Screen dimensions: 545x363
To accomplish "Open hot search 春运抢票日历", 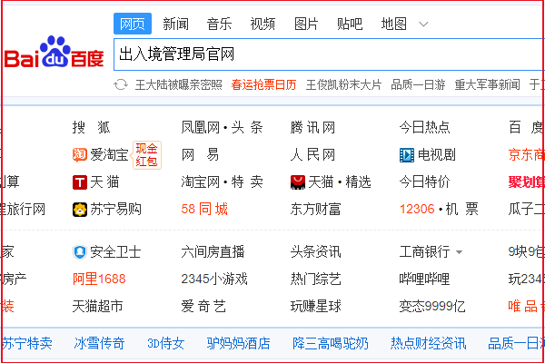I will (263, 84).
